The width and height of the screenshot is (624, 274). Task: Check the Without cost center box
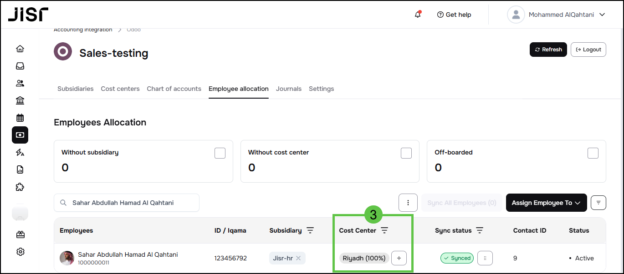[406, 153]
